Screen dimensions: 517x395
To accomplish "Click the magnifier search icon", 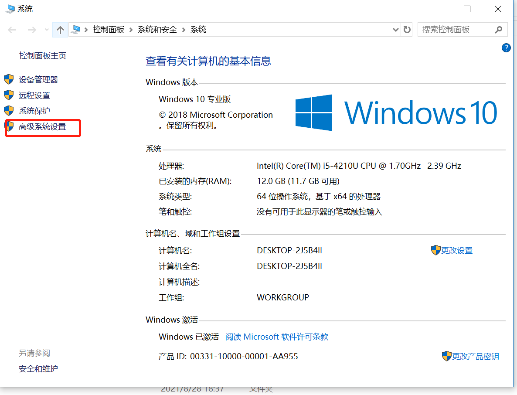I will 499,30.
